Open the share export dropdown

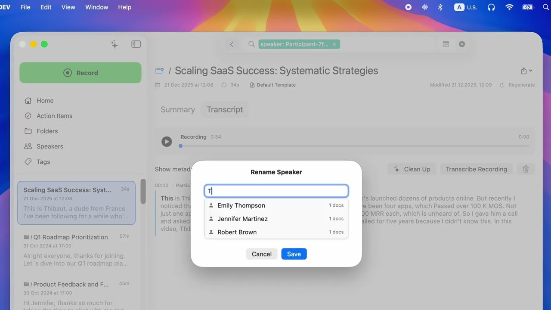coord(526,71)
